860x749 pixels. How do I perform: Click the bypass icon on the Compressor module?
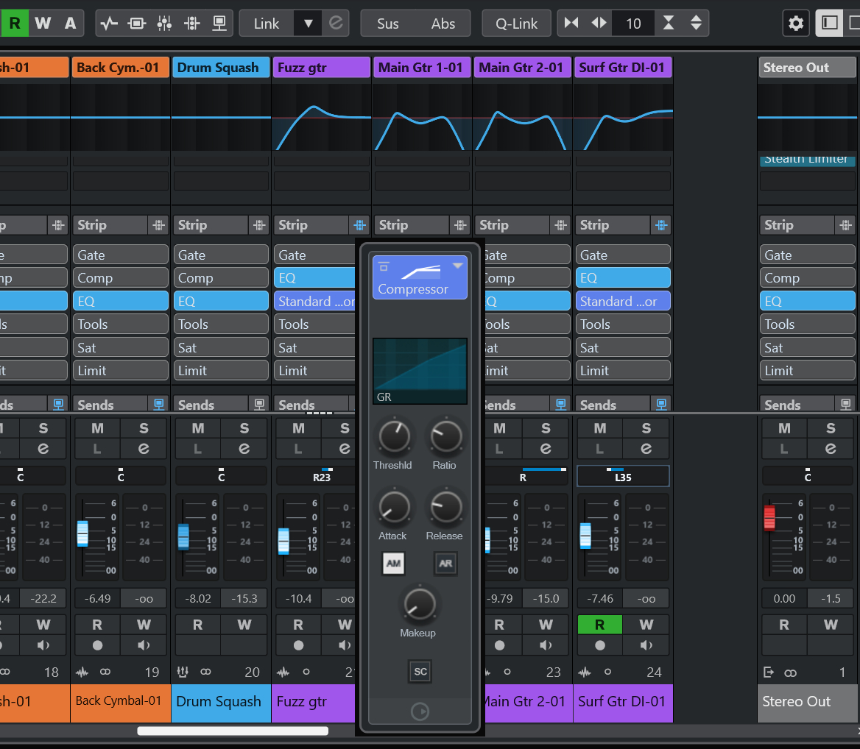pyautogui.click(x=384, y=266)
